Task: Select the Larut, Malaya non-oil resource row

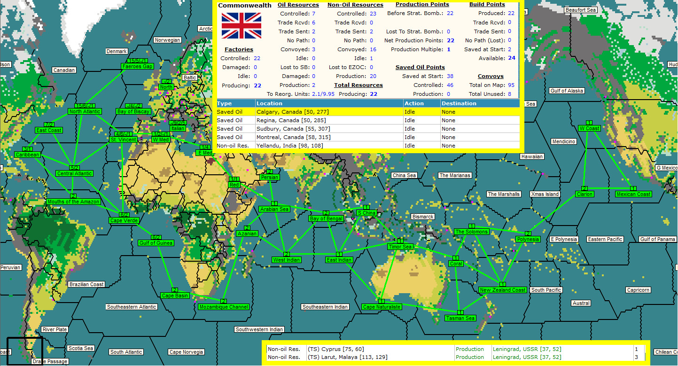Action: (454, 358)
